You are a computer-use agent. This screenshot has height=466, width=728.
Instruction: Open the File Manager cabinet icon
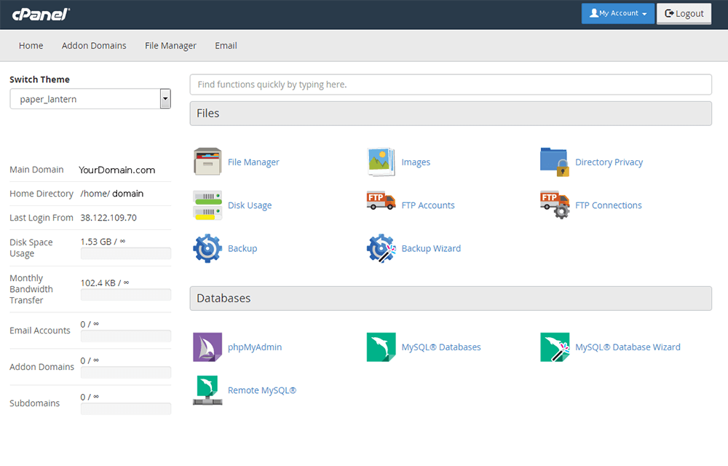[207, 162]
